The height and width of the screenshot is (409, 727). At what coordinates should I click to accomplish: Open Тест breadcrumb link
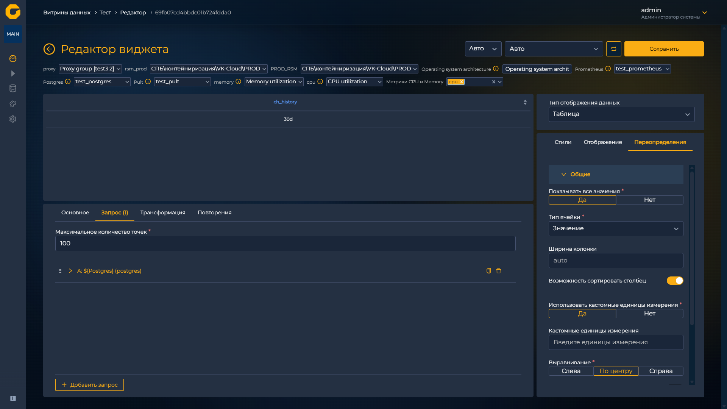pos(105,12)
